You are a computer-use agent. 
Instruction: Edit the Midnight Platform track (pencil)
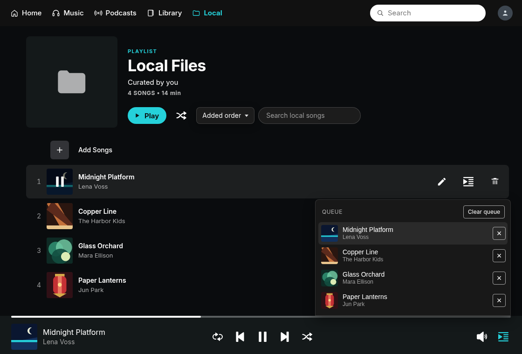click(x=441, y=182)
